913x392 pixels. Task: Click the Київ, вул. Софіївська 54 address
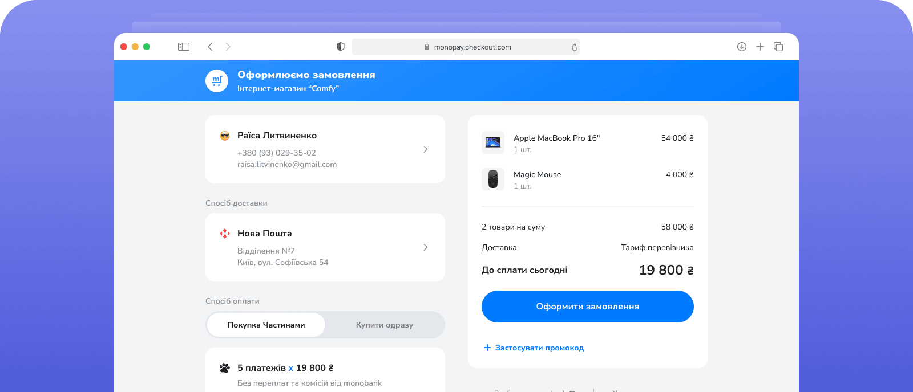click(x=283, y=262)
